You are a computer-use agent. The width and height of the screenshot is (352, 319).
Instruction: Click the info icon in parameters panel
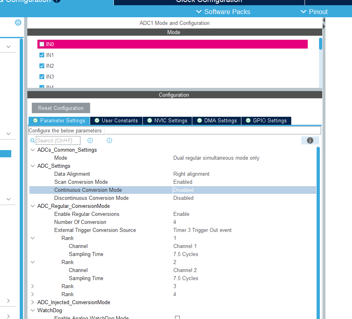tap(310, 140)
